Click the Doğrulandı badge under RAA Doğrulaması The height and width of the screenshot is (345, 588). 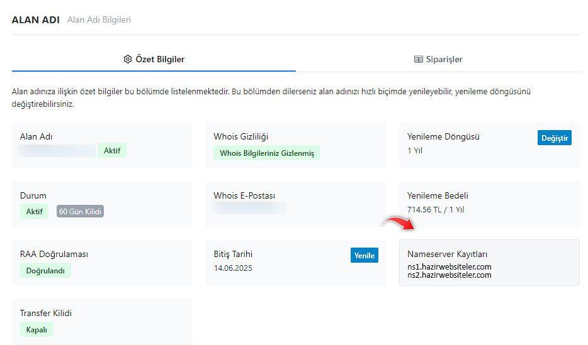pos(45,271)
